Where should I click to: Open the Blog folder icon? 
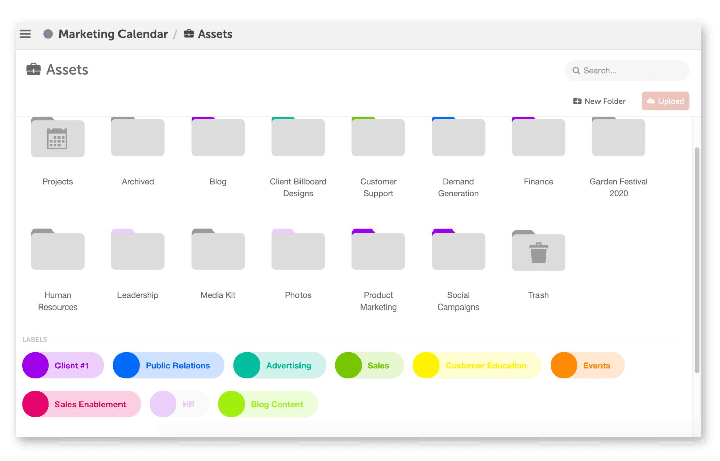218,137
